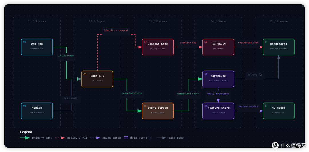The image size is (309, 152).
Task: Click the 'daily aggregates' edge label
Action: pos(218,94)
